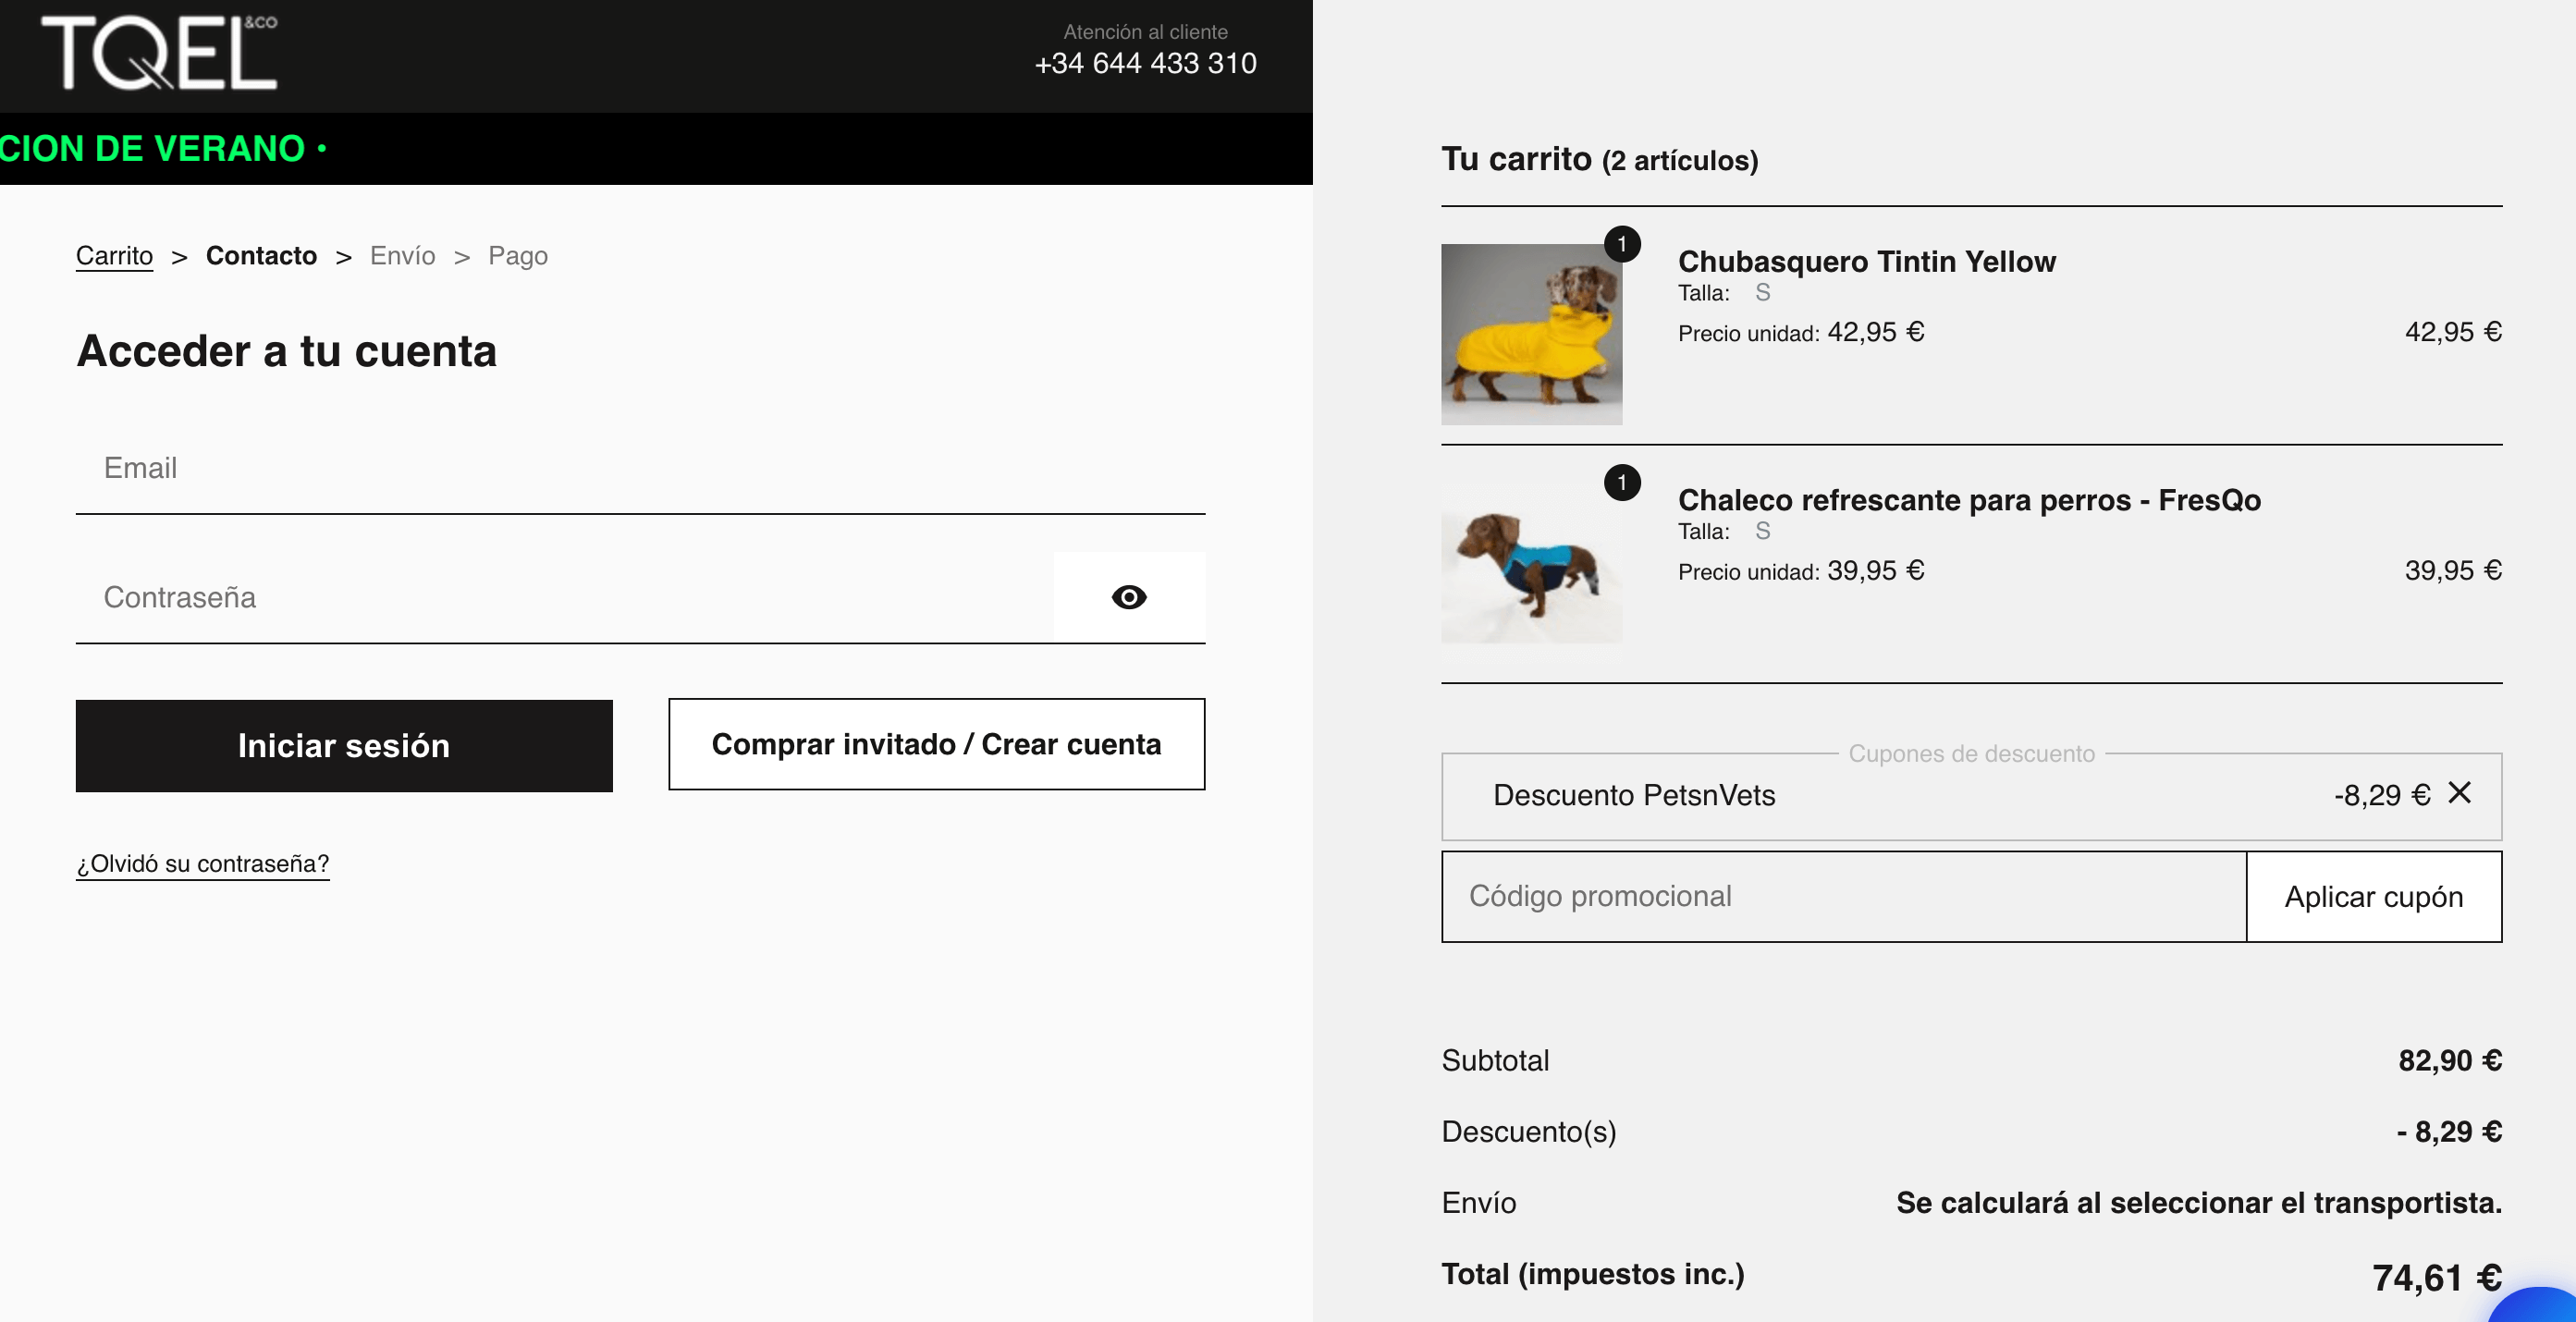Image resolution: width=2576 pixels, height=1322 pixels.
Task: Click the Aplicar cupón button
Action: [2374, 897]
